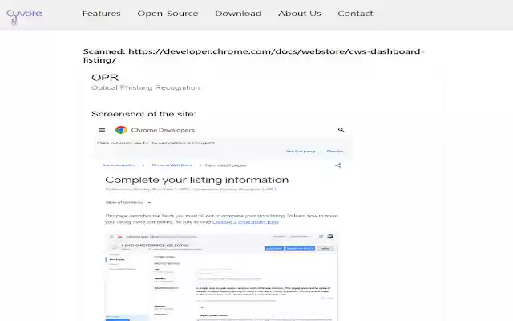Open the Features menu item
Viewport: 513px width, 321px height.
[x=102, y=14]
